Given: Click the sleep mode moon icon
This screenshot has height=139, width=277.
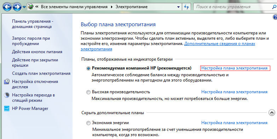Looking at the screenshot, I should click(x=7, y=95).
